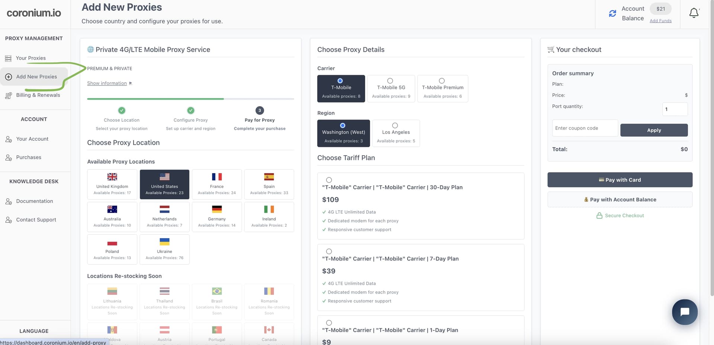714x345 pixels.
Task: Click the plus icon next to Add New Proxies
Action: [8, 77]
